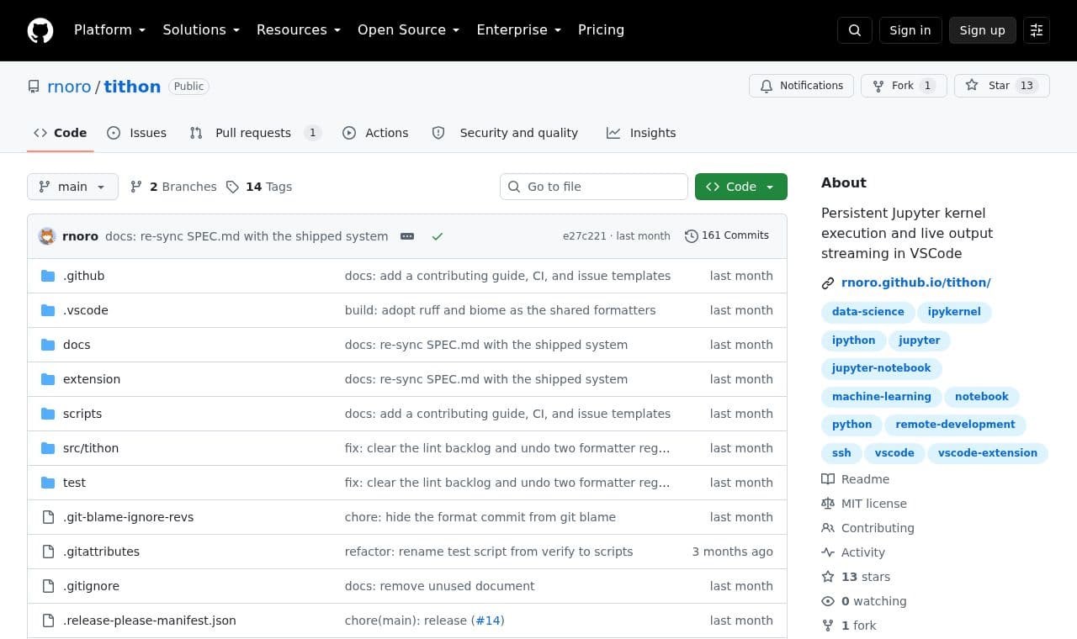Click the docs folder icon
The height and width of the screenshot is (639, 1077).
(48, 345)
